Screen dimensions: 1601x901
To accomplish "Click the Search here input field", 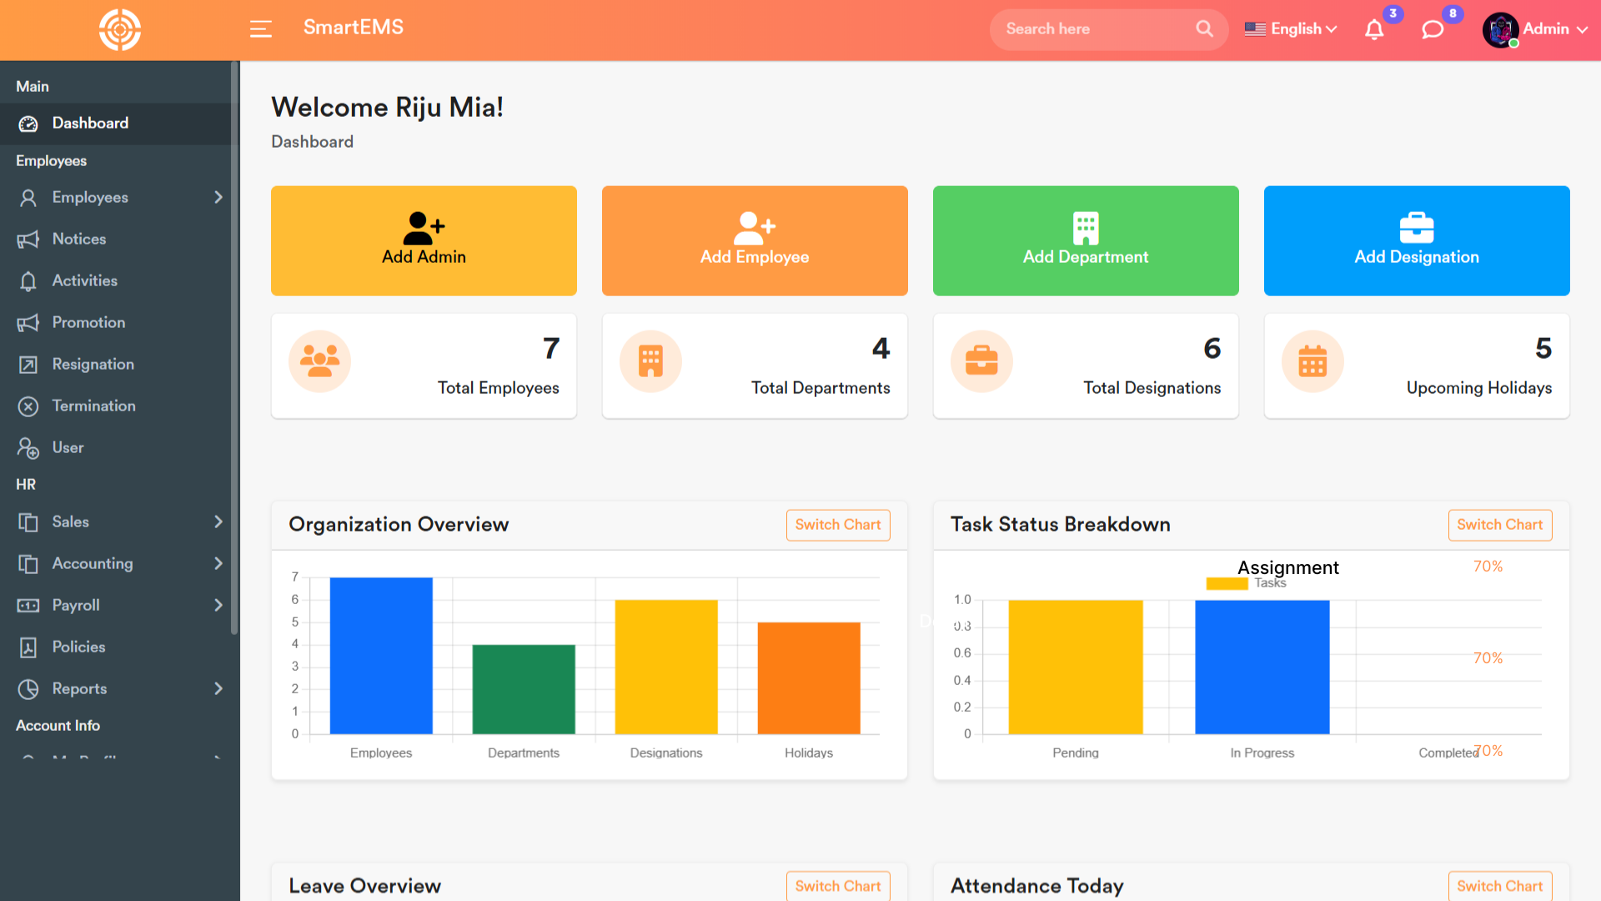I will (1092, 29).
